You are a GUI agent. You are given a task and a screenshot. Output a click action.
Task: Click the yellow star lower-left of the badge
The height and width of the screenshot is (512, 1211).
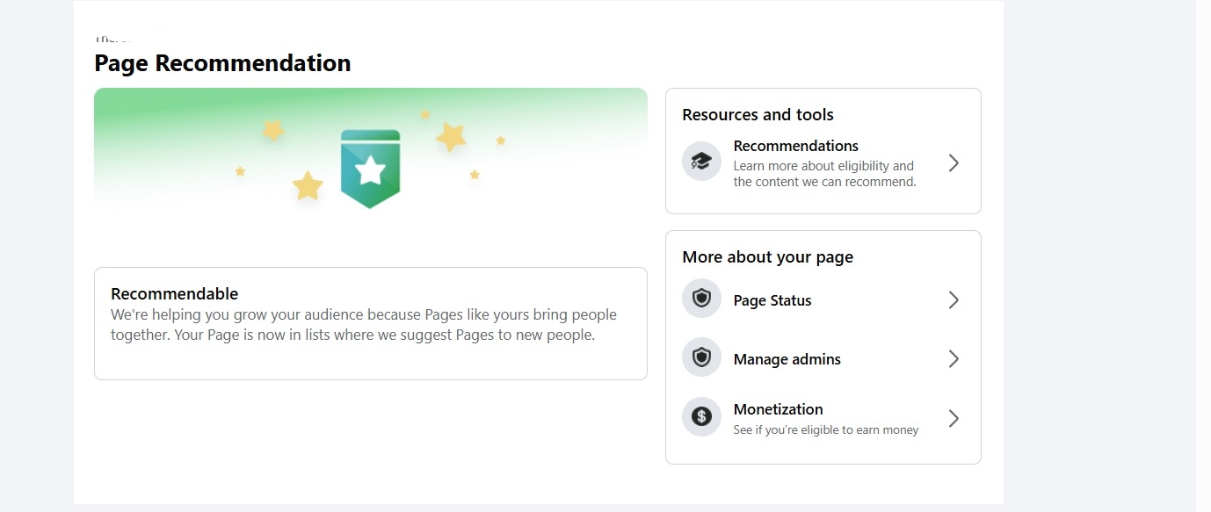[308, 185]
